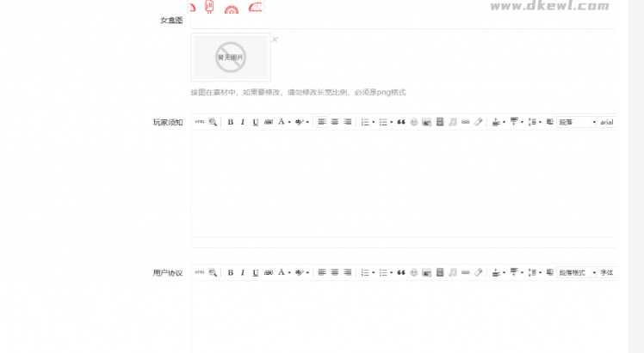
Task: Apply bold in 用户协议 editor
Action: (x=231, y=272)
